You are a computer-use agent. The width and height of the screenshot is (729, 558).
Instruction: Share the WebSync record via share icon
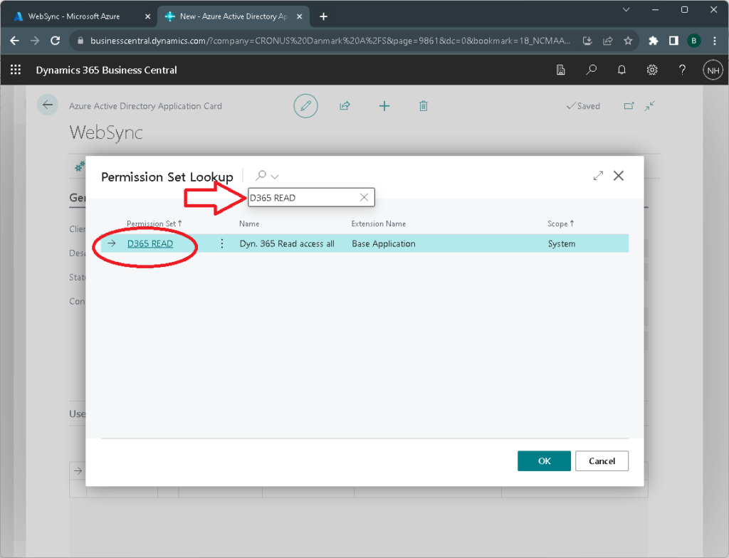345,105
